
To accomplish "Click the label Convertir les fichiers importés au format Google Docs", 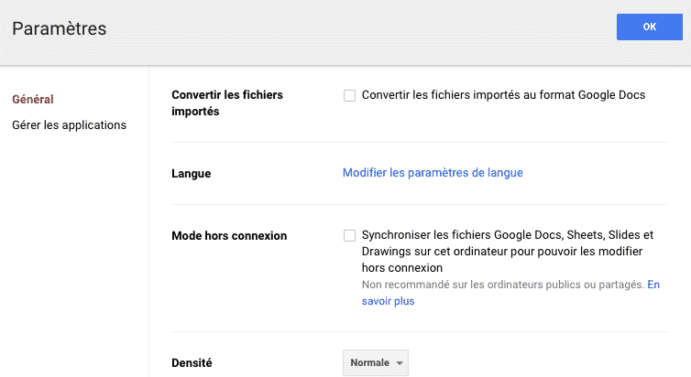I will coord(503,95).
